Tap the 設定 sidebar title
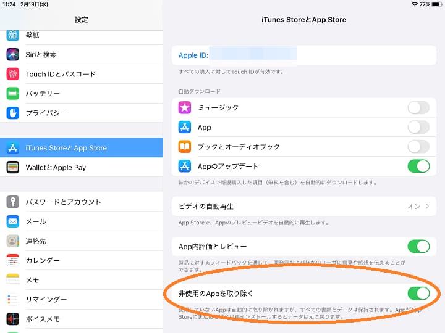The width and height of the screenshot is (445, 333). [81, 20]
